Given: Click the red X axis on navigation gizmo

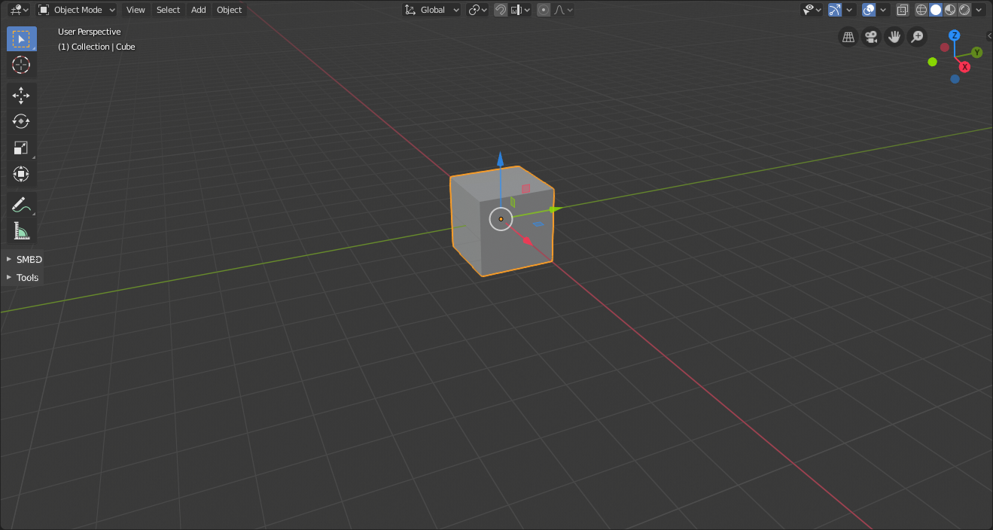Looking at the screenshot, I should (964, 66).
